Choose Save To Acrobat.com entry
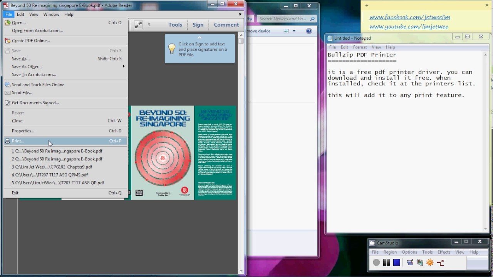This screenshot has height=277, width=493. tap(65, 75)
